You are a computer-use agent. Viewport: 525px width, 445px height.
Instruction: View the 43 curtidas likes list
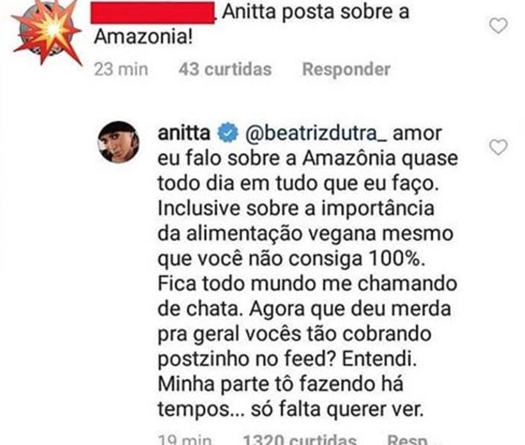click(x=225, y=70)
